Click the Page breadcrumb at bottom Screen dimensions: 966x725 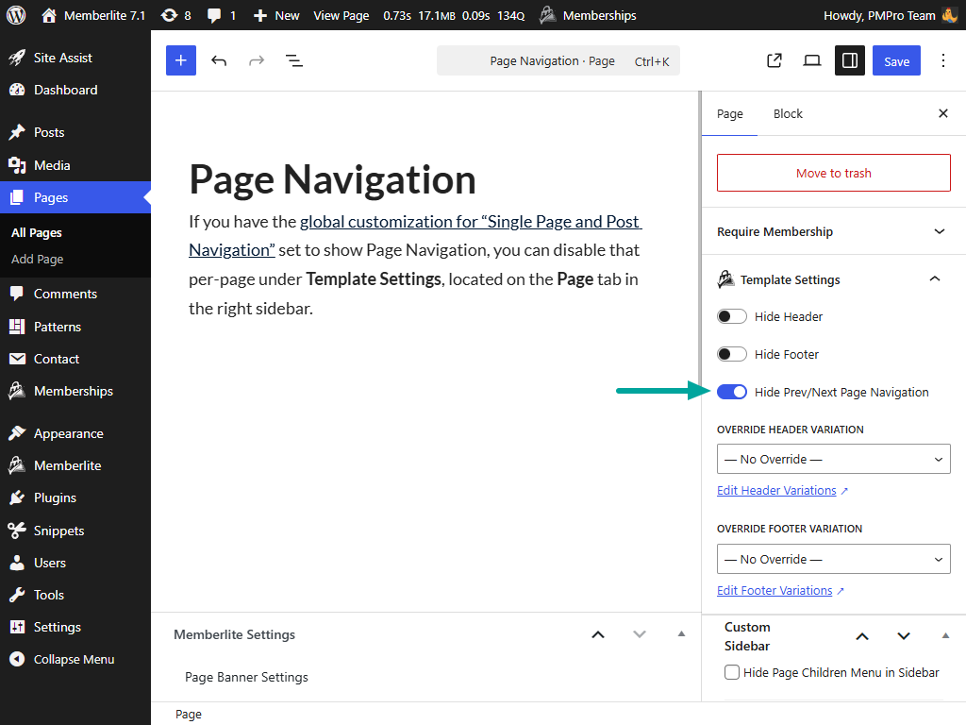pos(189,714)
